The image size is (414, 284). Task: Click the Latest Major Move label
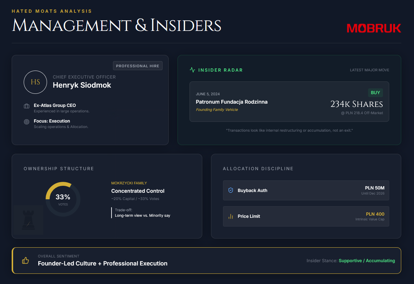[370, 70]
